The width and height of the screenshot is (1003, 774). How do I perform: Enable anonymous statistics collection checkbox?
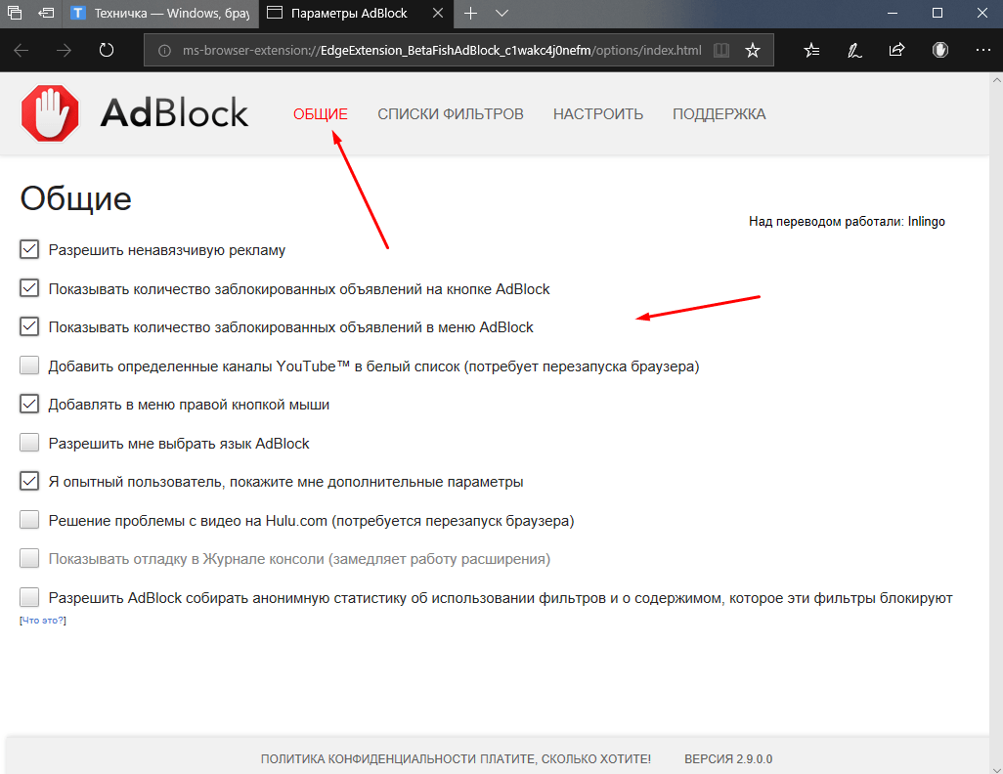coord(29,597)
